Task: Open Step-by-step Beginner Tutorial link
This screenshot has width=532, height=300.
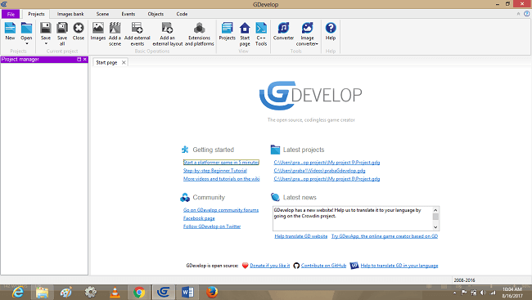Action: coord(215,171)
